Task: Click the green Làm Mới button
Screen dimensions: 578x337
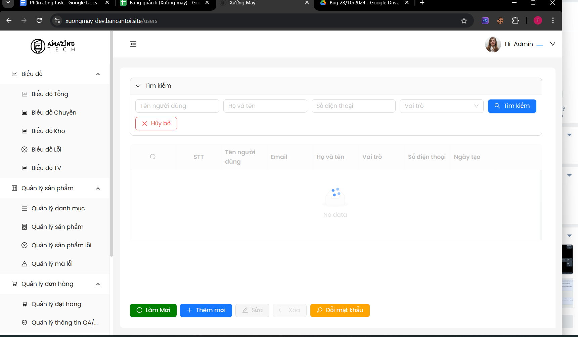Action: [x=153, y=310]
